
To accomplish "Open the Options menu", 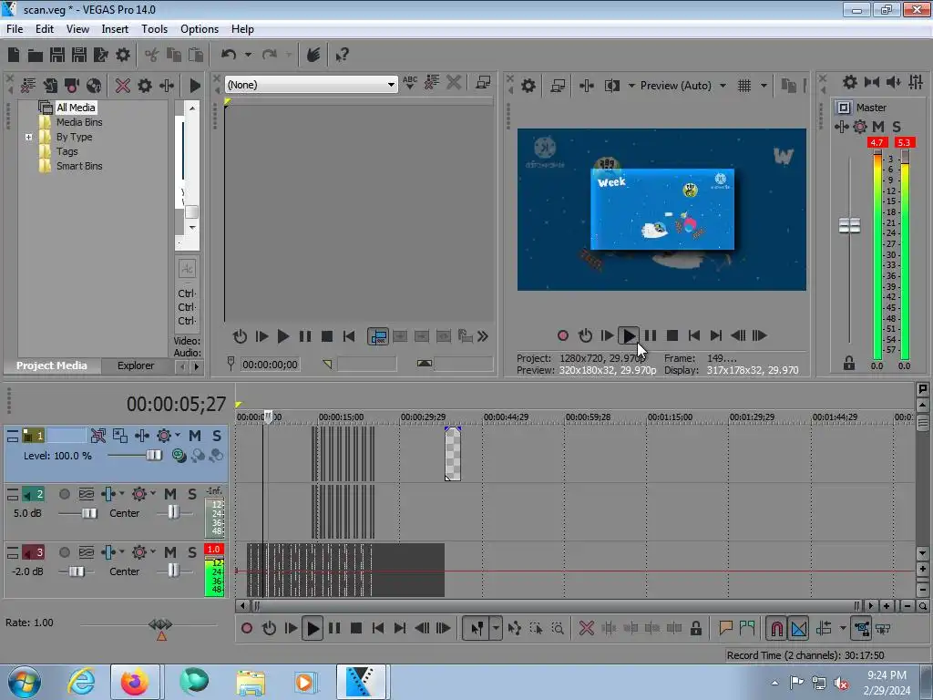I will point(200,28).
